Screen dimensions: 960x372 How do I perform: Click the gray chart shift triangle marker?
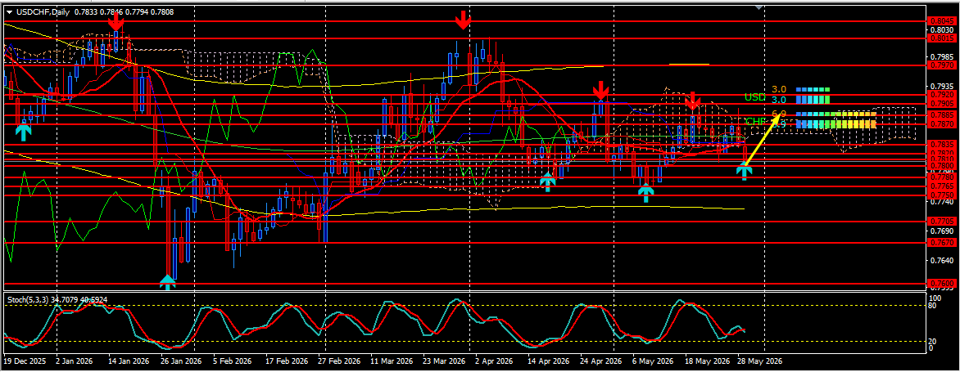pyautogui.click(x=759, y=7)
